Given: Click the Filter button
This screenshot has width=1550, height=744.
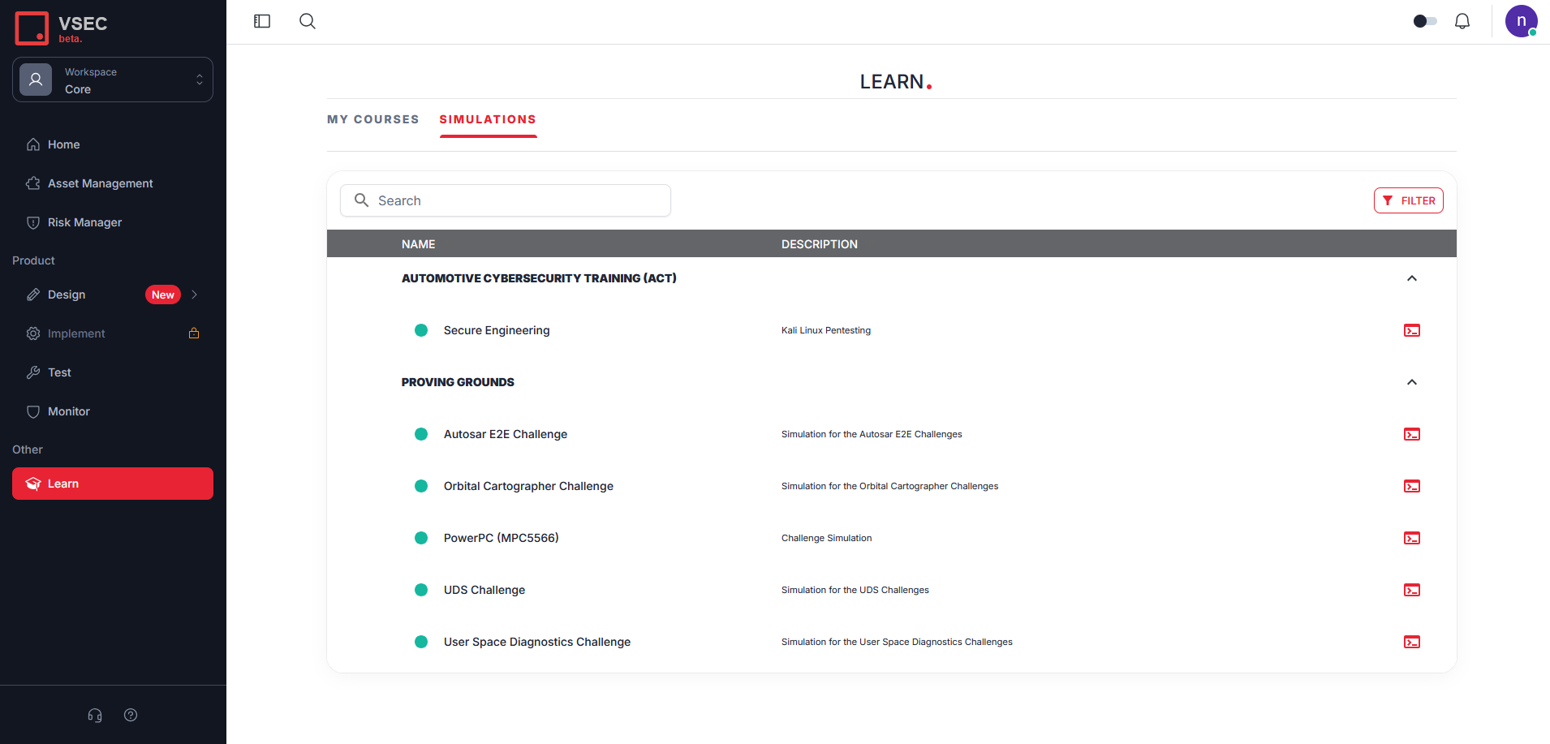Looking at the screenshot, I should point(1408,200).
